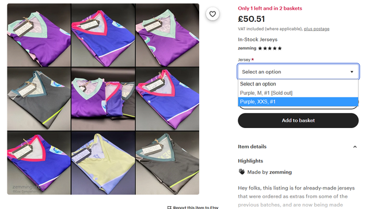Click the top-left purple jersey with mint collar
Image resolution: width=365 pixels, height=209 pixels.
pyautogui.click(x=39, y=35)
